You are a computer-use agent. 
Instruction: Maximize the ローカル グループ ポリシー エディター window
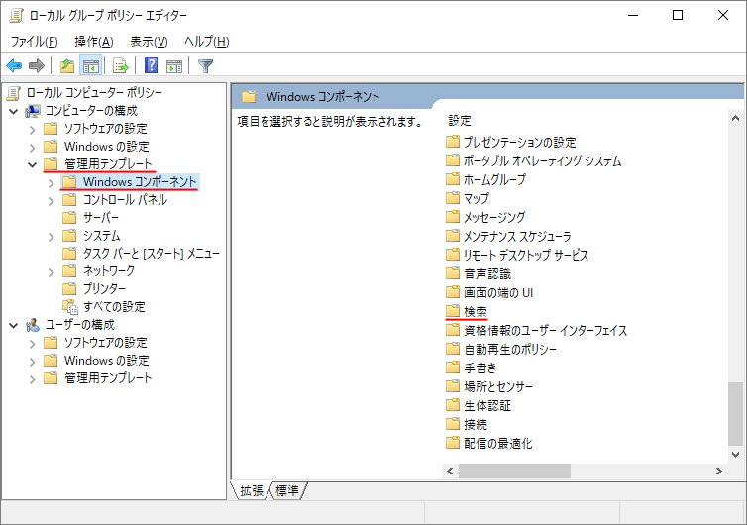[678, 15]
